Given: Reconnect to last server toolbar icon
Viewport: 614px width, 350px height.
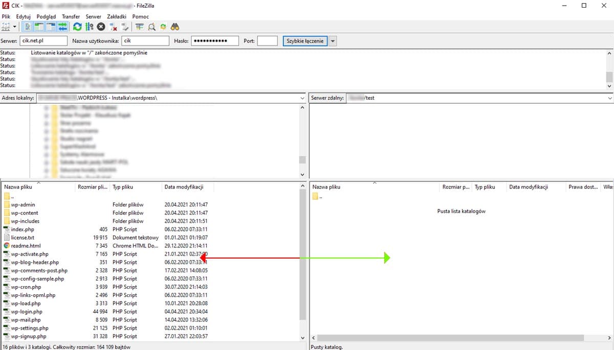Looking at the screenshot, I should pos(125,27).
